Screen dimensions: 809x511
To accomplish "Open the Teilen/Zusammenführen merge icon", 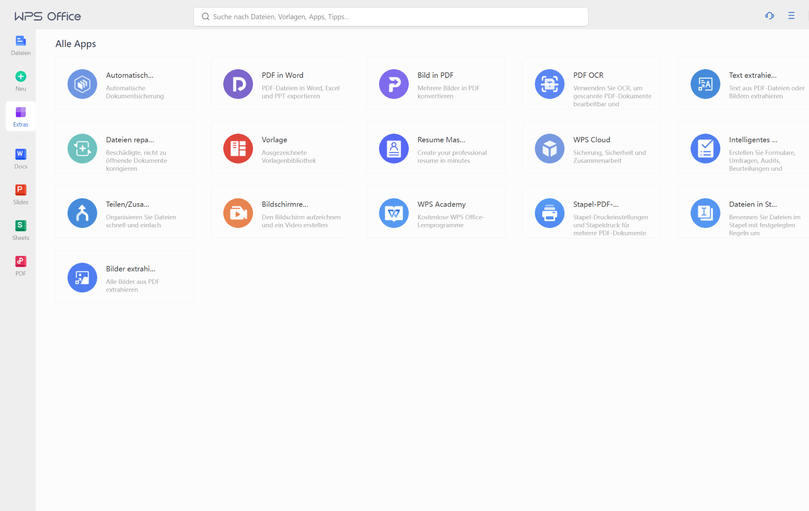I will coord(82,213).
